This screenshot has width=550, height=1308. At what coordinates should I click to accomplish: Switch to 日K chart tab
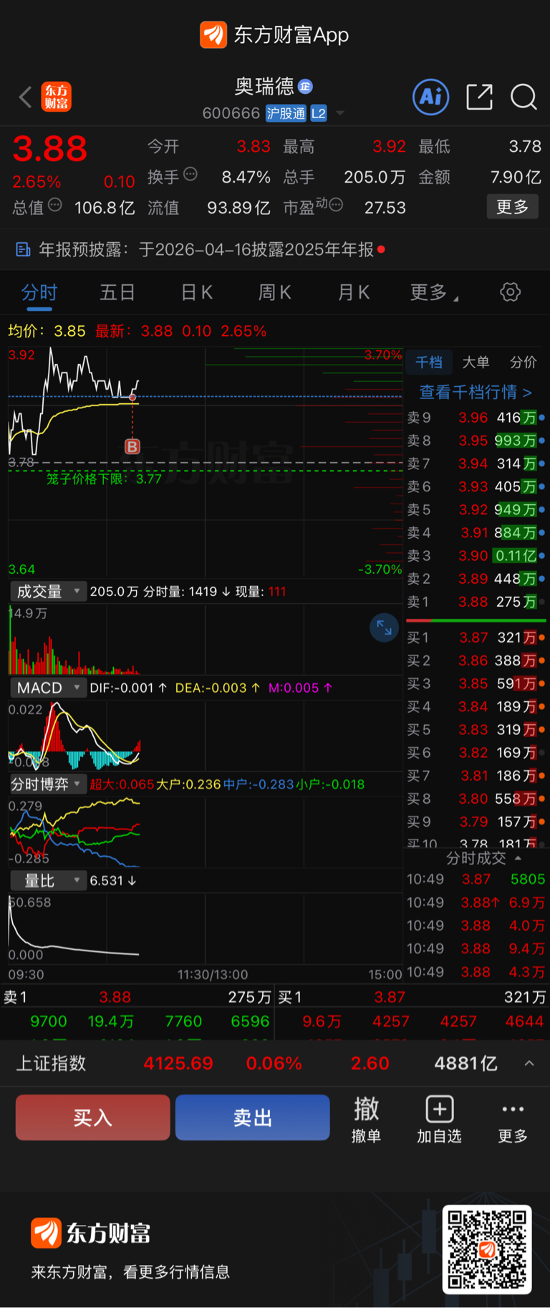point(197,292)
